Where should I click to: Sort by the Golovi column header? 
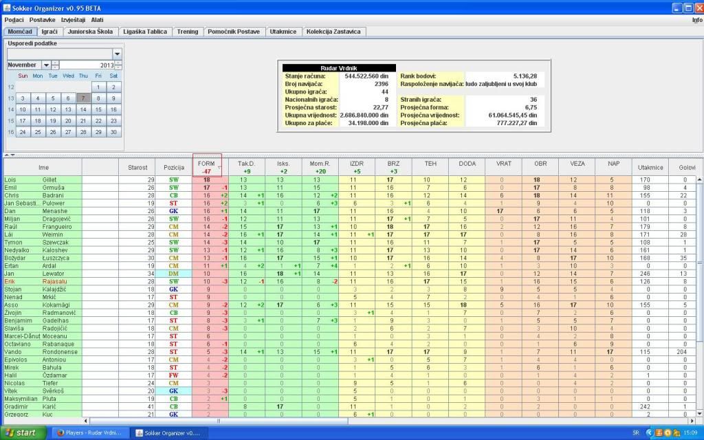(x=683, y=167)
